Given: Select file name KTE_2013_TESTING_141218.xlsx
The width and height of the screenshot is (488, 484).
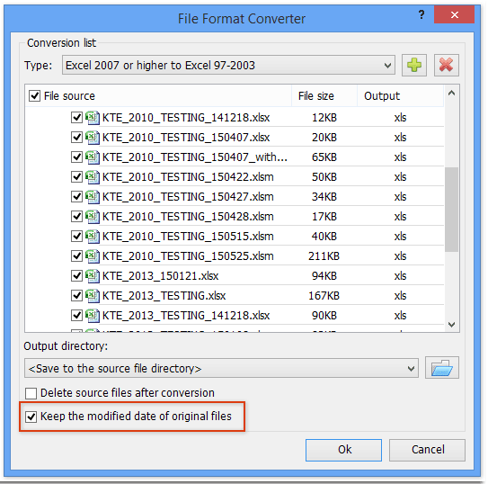Looking at the screenshot, I should coord(186,316).
